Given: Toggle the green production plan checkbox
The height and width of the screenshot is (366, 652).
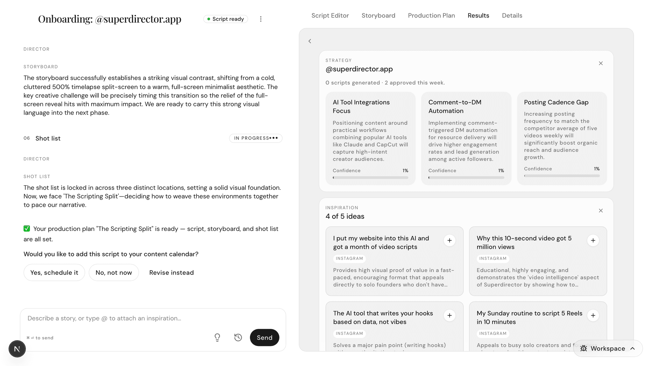Looking at the screenshot, I should click(27, 228).
